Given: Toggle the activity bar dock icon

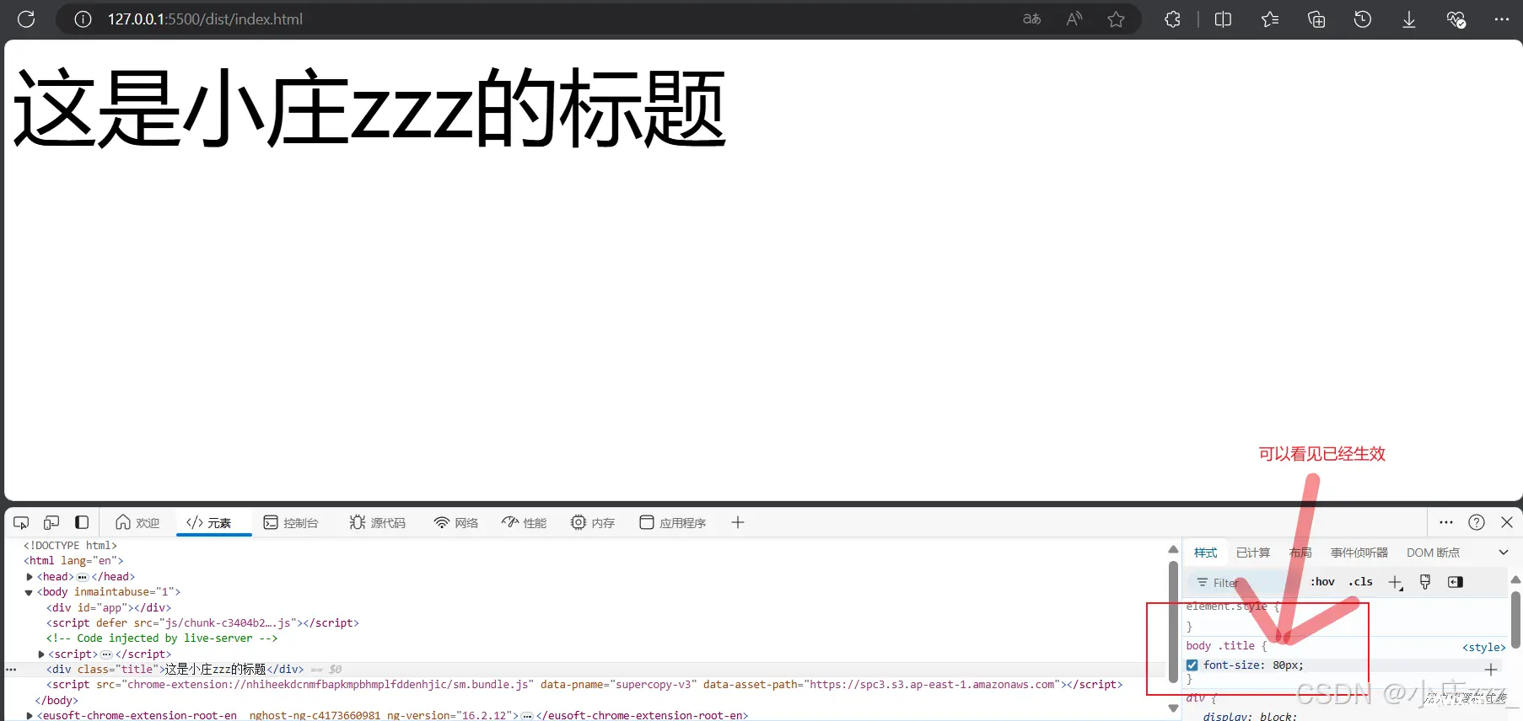Looking at the screenshot, I should click(82, 522).
